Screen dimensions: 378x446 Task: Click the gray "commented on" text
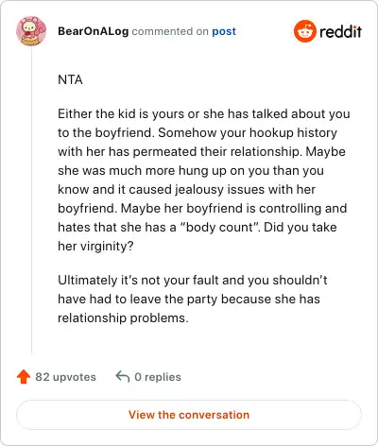(x=170, y=31)
